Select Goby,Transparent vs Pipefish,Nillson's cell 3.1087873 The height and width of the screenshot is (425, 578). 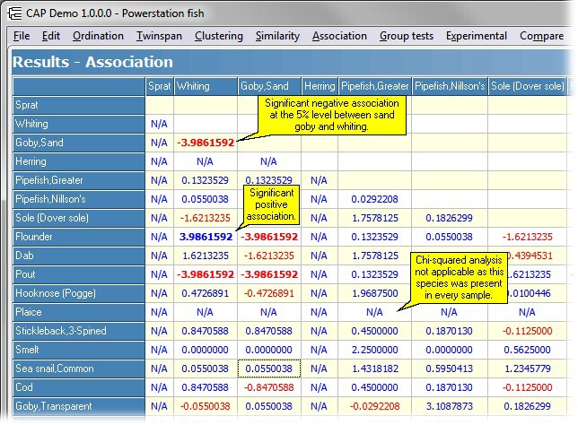(x=450, y=406)
